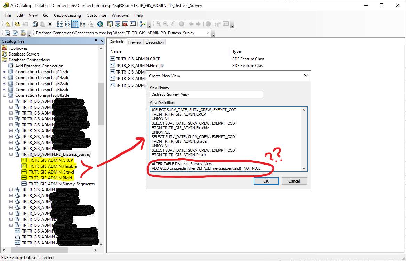The image size is (406, 261).
Task: Select TR.TR_GIS_ADMIN.Rigid in Catalog Tree
Action: 50,178
